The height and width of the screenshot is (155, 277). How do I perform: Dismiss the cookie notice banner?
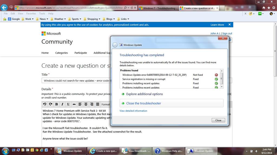pyautogui.click(x=229, y=25)
